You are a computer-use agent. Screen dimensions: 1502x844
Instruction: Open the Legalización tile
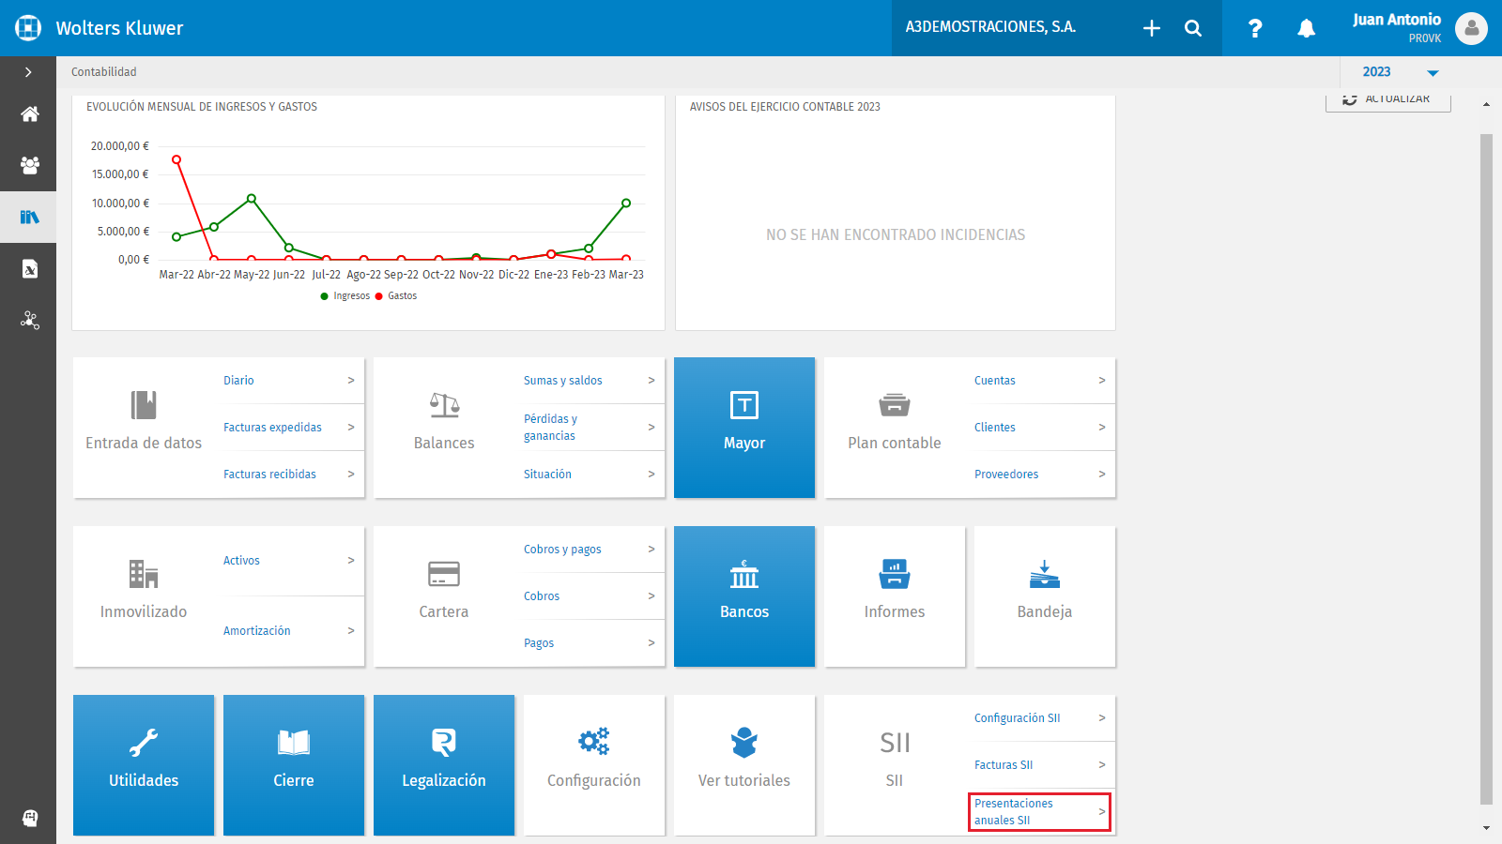click(x=444, y=765)
